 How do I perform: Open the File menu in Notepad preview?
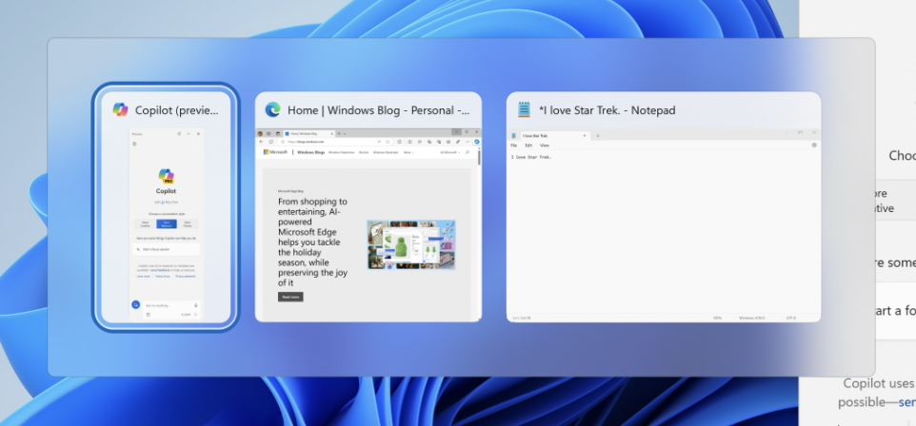click(x=513, y=145)
